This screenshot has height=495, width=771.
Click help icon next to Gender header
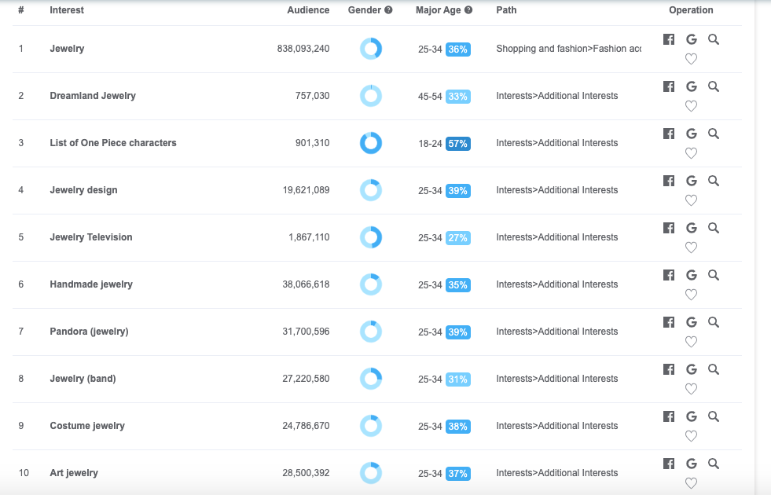coord(388,10)
